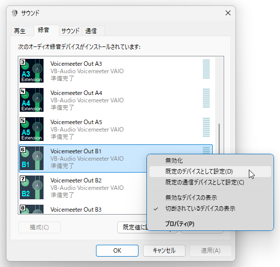
Task: Click the 適用(A) button
Action: click(x=211, y=251)
